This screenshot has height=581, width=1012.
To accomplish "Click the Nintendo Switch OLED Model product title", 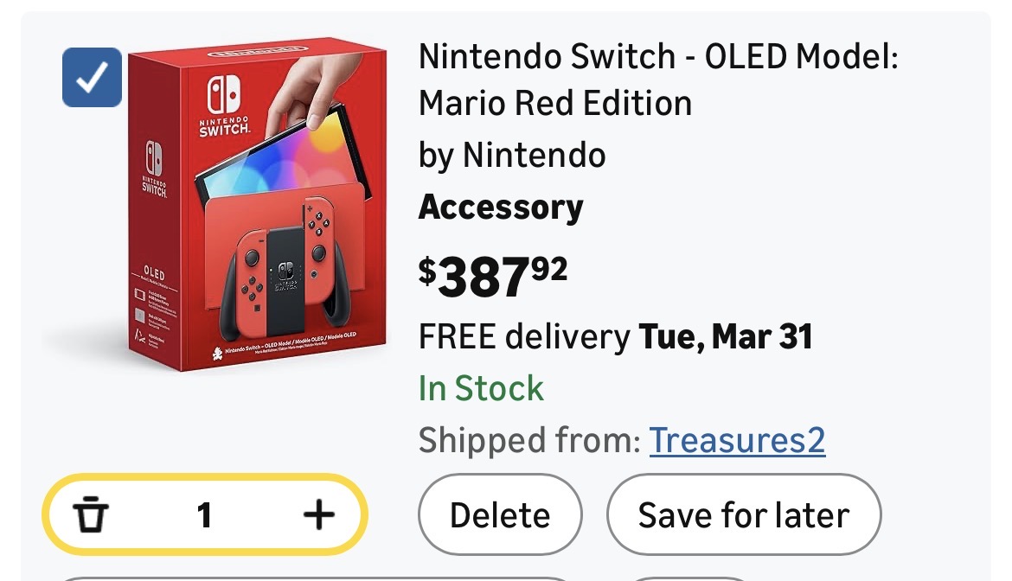I will [658, 80].
